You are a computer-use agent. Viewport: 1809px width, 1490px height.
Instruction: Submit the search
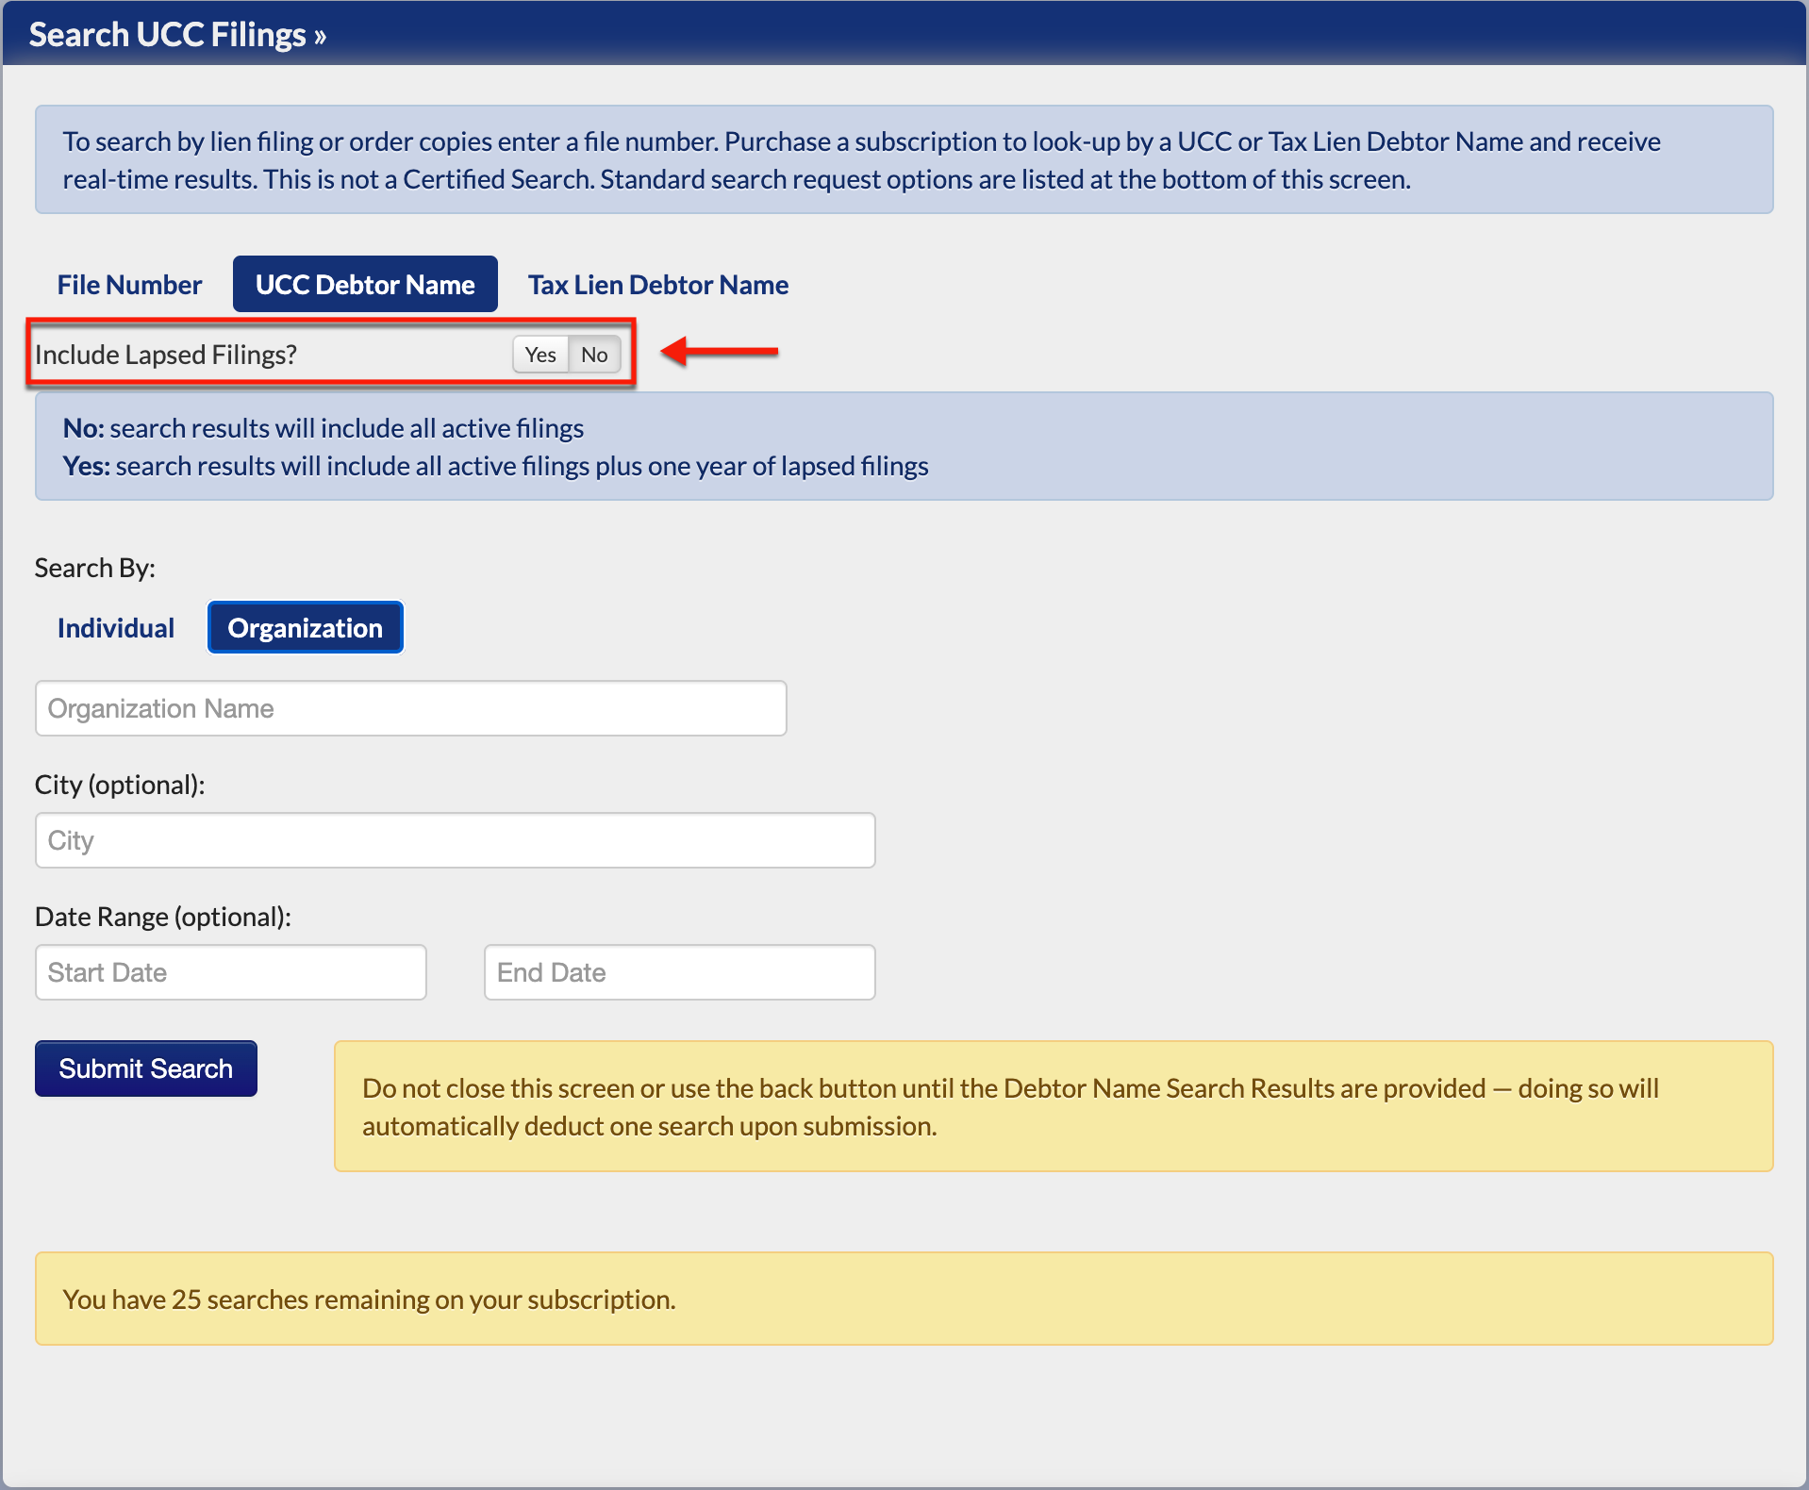click(146, 1068)
